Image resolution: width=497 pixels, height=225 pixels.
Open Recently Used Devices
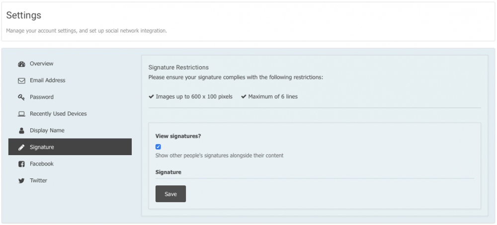coord(70,113)
